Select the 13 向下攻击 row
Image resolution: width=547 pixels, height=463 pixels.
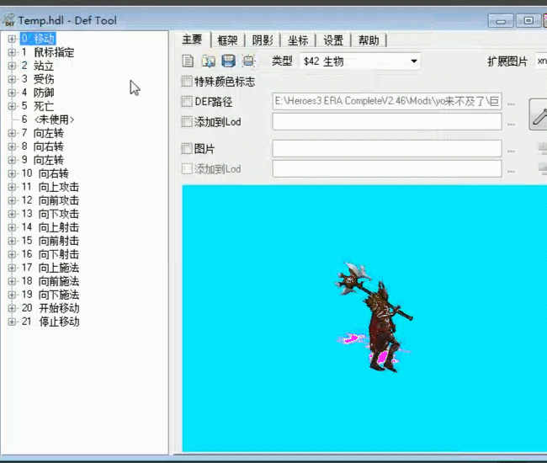[50, 214]
